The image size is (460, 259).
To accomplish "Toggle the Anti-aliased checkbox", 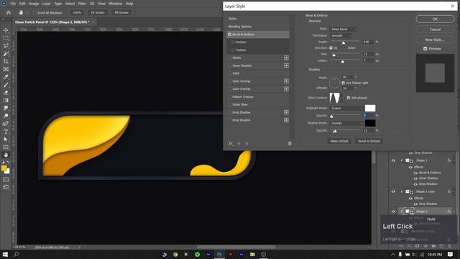I will click(349, 98).
